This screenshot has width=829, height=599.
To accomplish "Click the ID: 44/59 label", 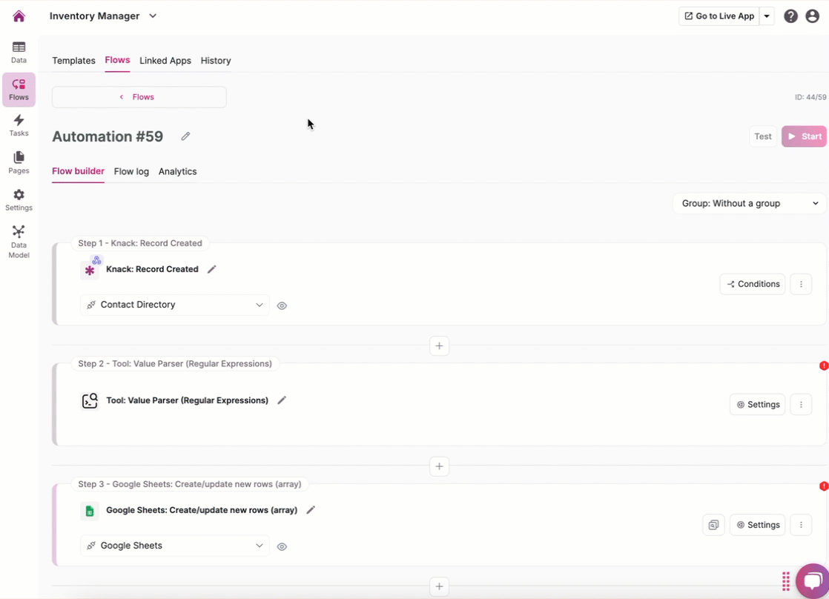I will pyautogui.click(x=810, y=97).
